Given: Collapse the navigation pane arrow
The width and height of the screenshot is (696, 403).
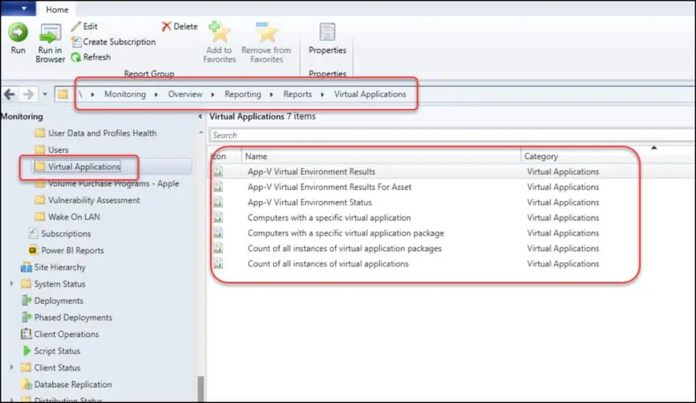Looking at the screenshot, I should [x=201, y=116].
